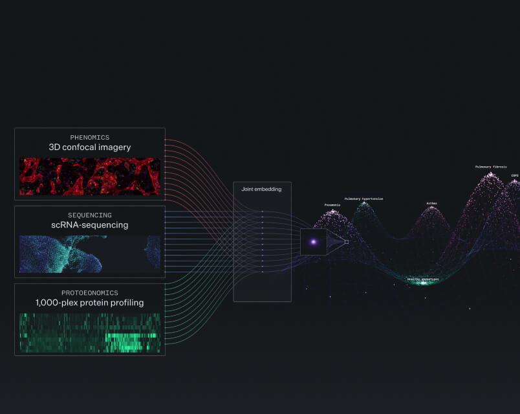Screen dimensions: 520x414
Task: Click the COPD peak label
Action: (515, 175)
